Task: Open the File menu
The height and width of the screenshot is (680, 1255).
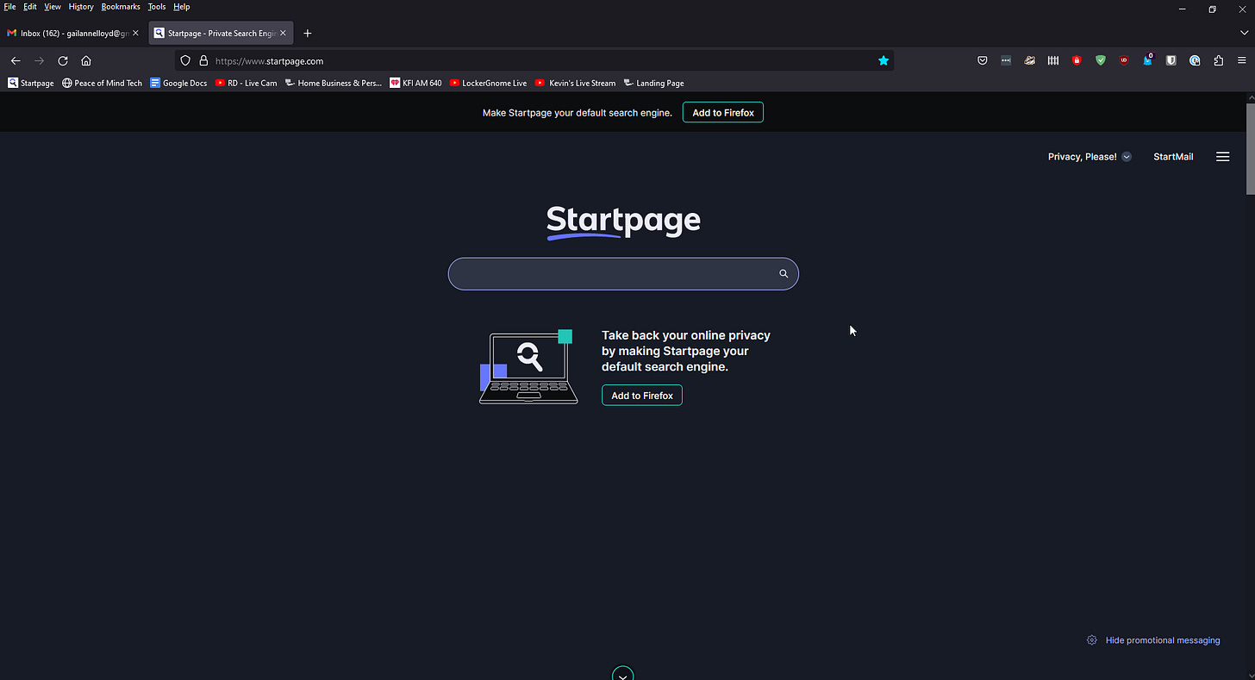Action: pos(9,7)
